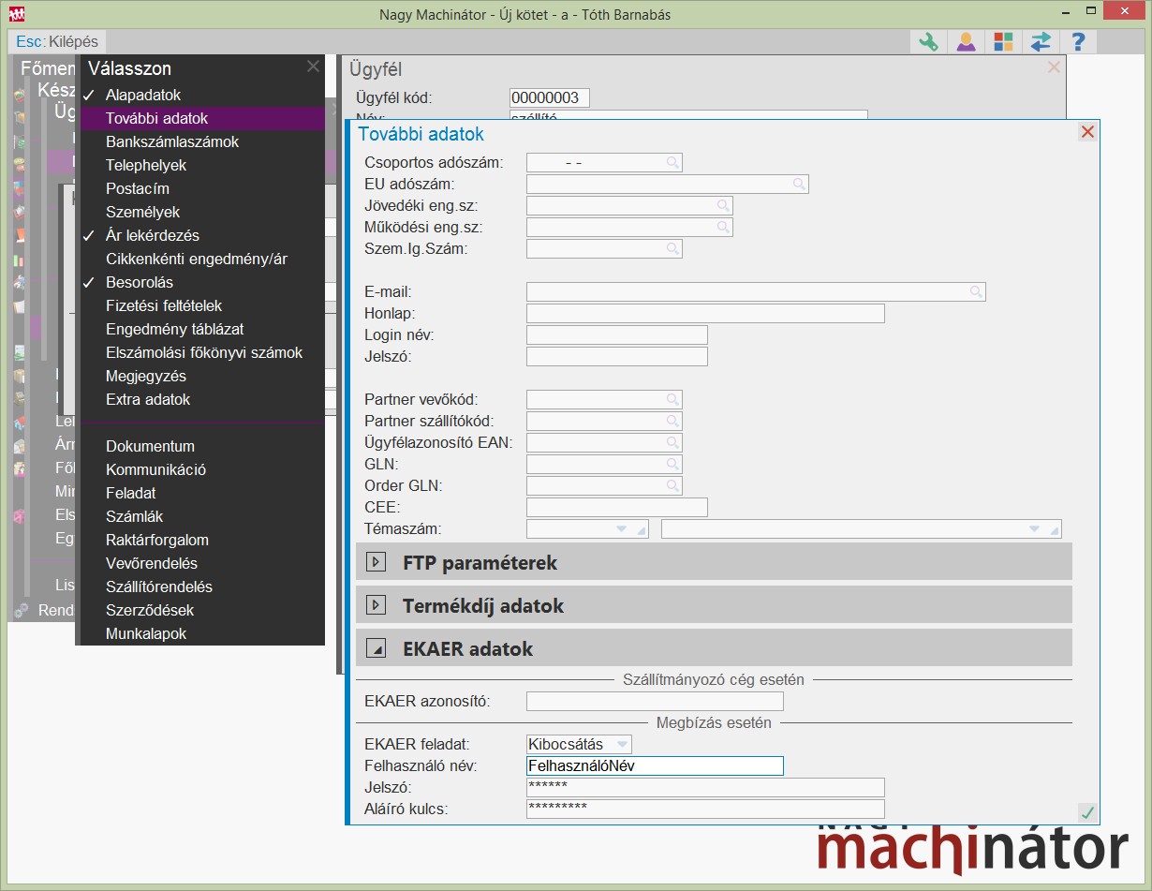Open the wrench settings tool

928,42
